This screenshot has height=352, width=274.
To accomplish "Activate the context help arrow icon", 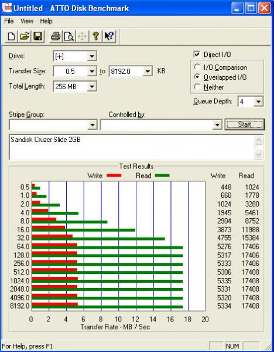I will 109,36.
